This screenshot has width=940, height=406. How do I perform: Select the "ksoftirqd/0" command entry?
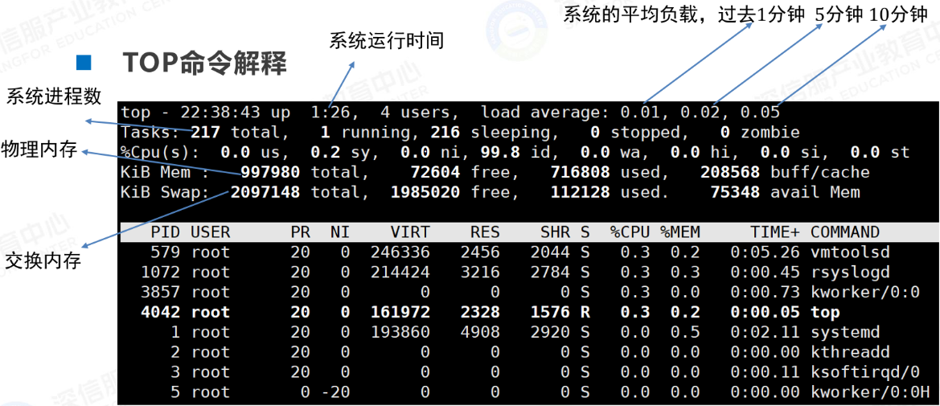(865, 372)
